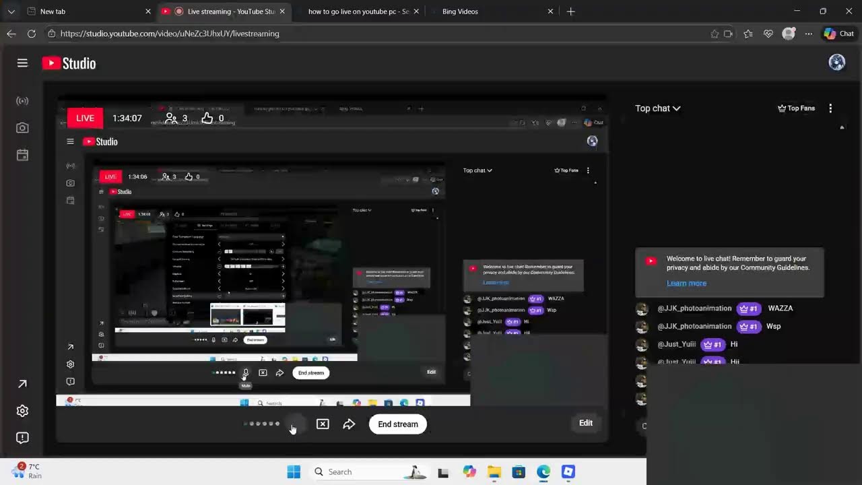
Task: Click Microsoft Edge icon on taskbar
Action: pos(543,472)
